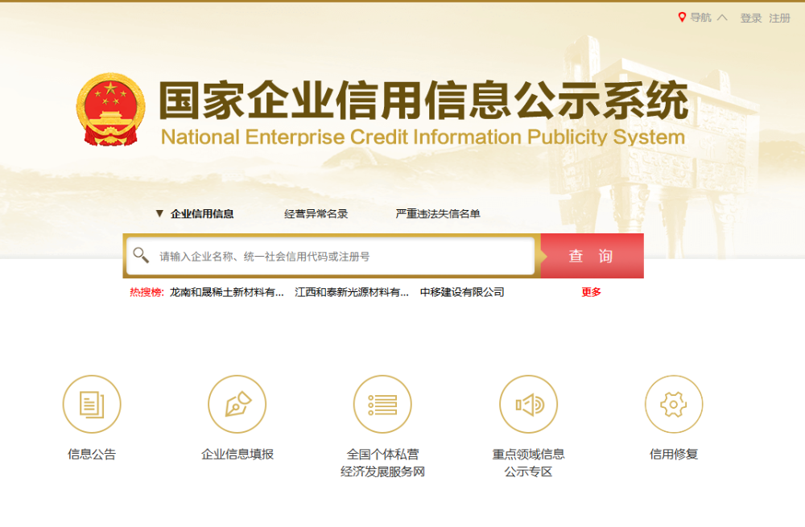Click the 国家企业信用信息公示系统 title
Screen dimensions: 805x527
pos(423,100)
